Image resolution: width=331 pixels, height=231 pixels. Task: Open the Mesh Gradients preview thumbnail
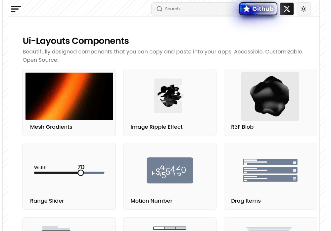(x=69, y=96)
